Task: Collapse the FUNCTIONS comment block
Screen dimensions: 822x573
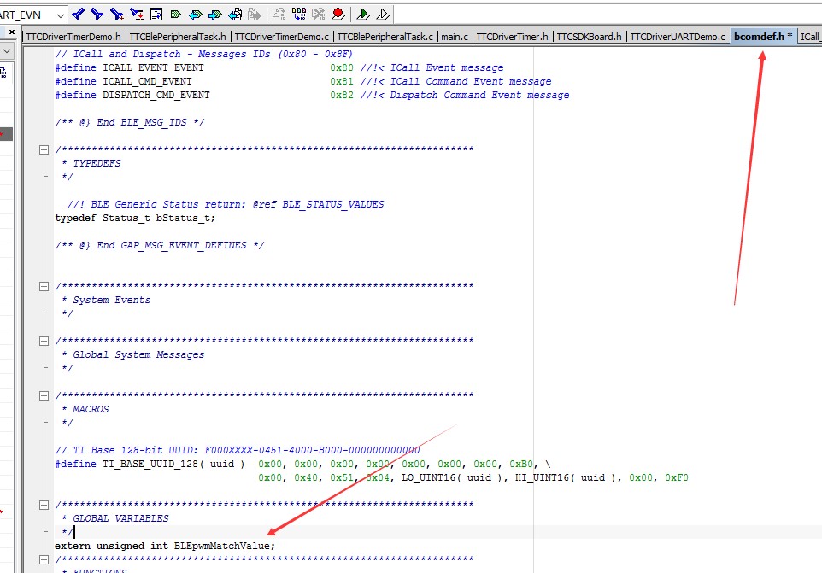Action: coord(44,560)
